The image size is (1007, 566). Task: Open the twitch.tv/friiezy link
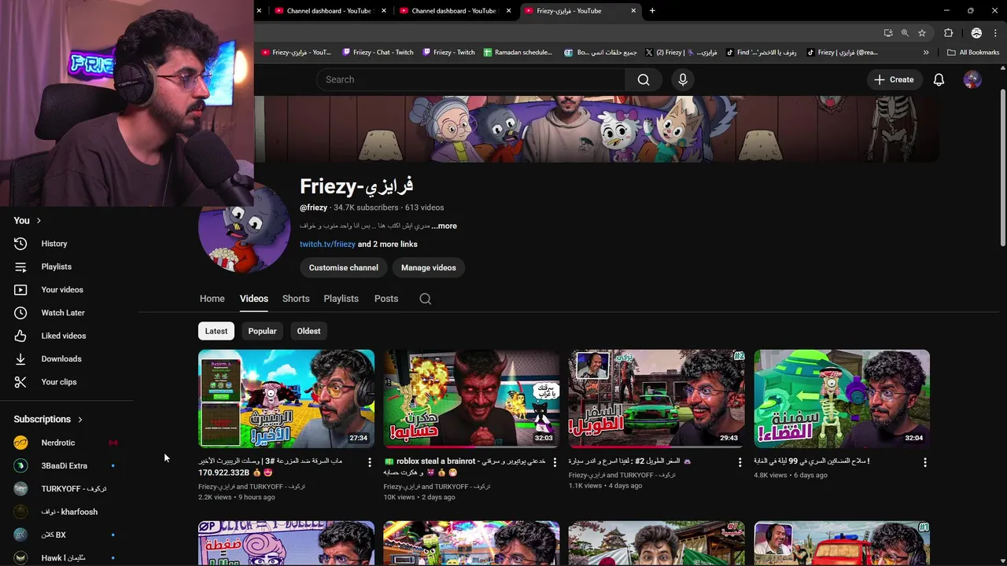(x=327, y=244)
